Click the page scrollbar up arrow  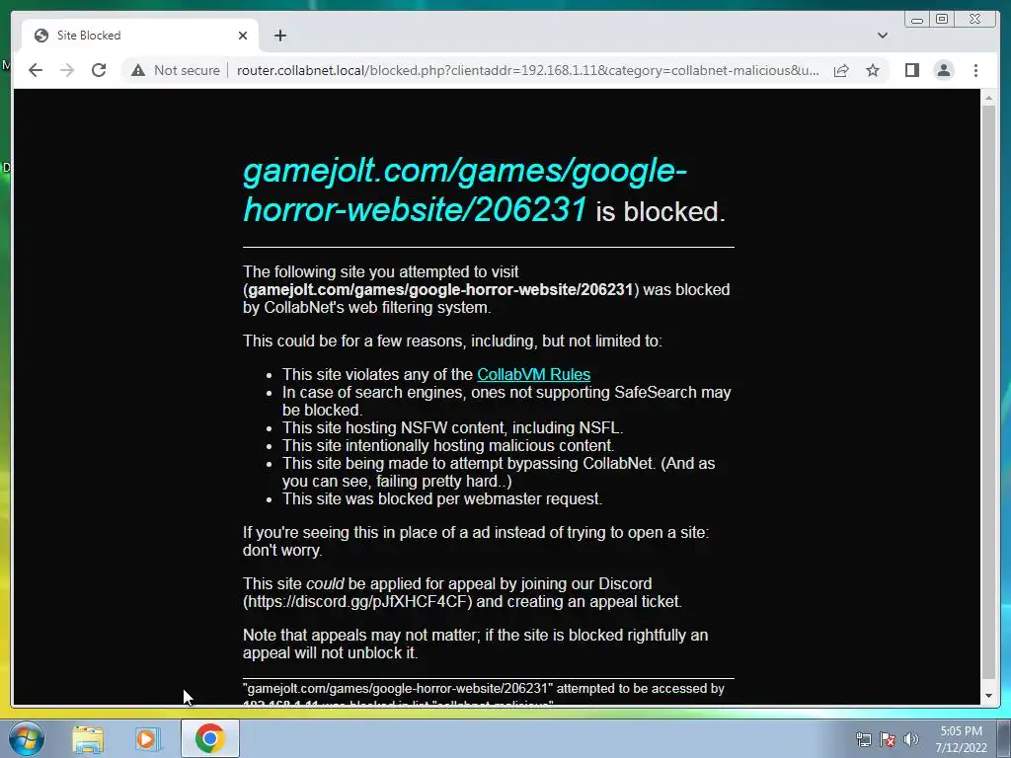pyautogui.click(x=988, y=98)
